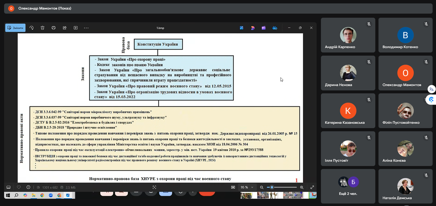436x206 pixels.
Task: Toggle the filmstrip view icon
Action: pos(9,187)
